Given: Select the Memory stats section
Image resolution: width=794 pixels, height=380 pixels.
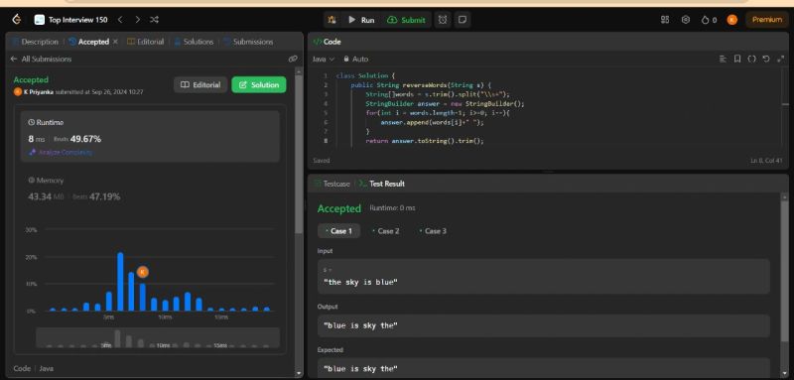Looking at the screenshot, I should (151, 190).
